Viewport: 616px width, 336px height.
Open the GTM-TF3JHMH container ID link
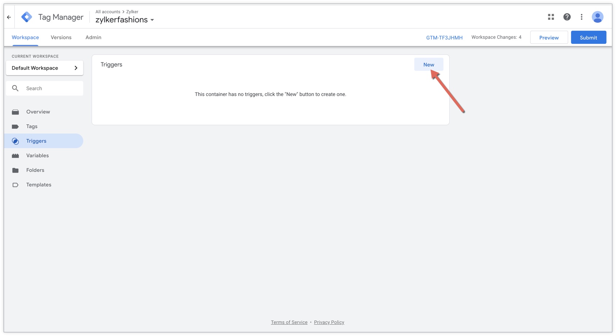pos(444,38)
